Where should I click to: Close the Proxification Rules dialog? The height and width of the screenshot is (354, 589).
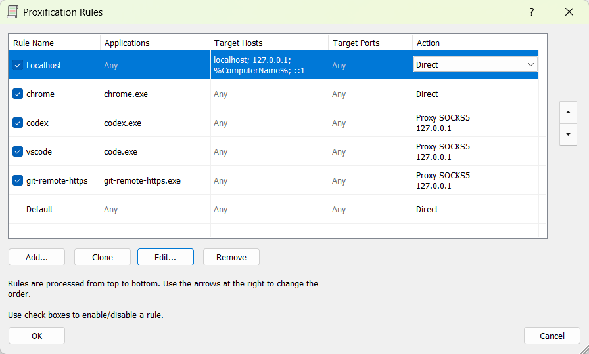coord(569,12)
